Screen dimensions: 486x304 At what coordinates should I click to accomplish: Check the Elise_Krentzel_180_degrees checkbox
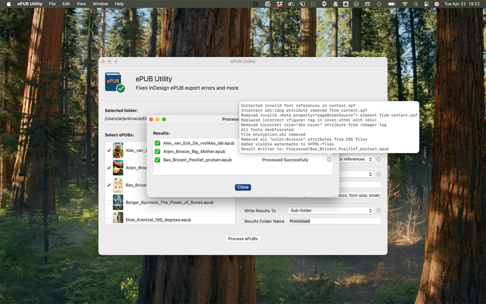point(109,220)
